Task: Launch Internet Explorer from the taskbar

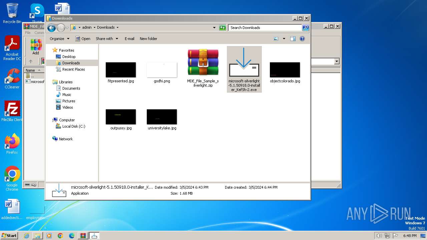Action: pos(26,236)
